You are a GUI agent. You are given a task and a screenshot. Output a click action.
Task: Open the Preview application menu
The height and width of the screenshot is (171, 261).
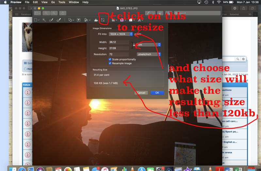click(x=16, y=2)
